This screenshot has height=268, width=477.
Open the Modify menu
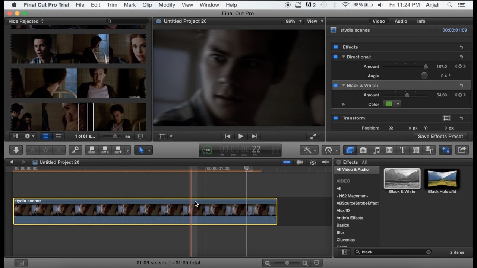167,5
